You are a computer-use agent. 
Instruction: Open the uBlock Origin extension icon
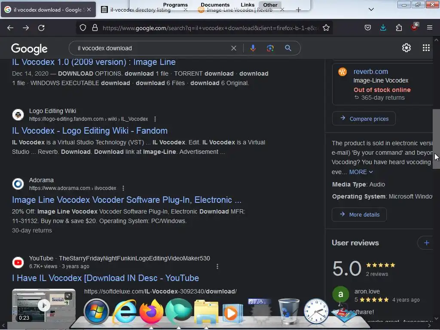point(415,27)
